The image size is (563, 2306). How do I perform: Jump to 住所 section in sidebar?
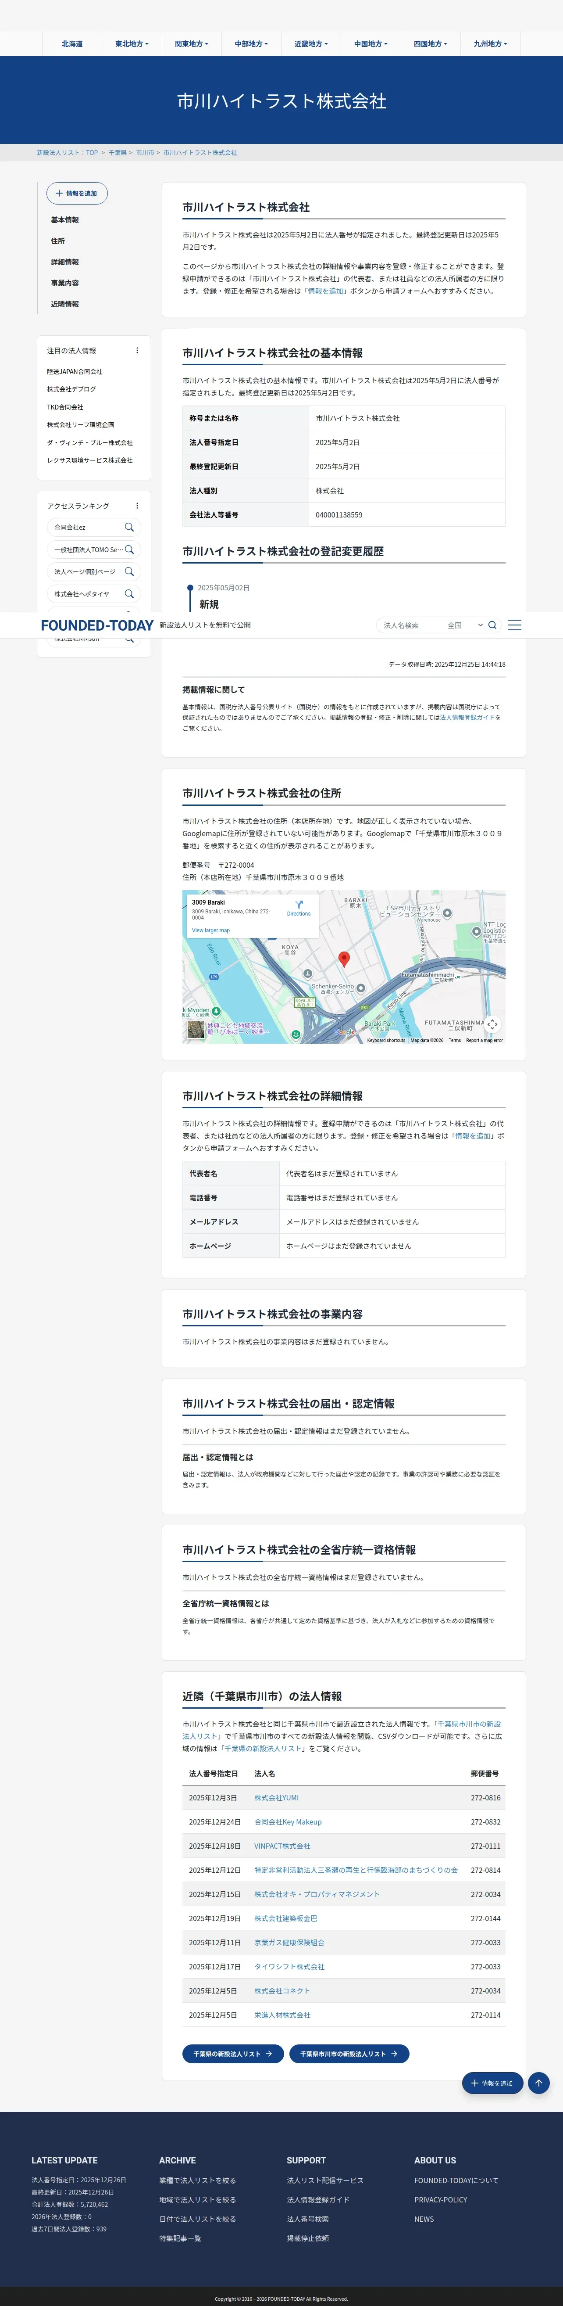(x=57, y=241)
